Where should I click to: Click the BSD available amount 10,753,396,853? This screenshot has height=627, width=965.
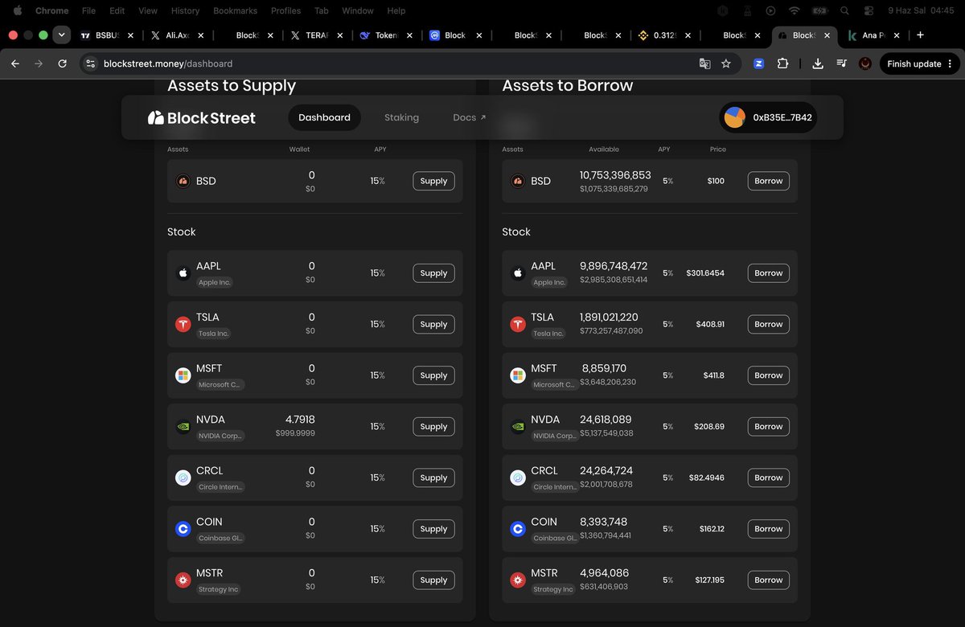coord(615,175)
